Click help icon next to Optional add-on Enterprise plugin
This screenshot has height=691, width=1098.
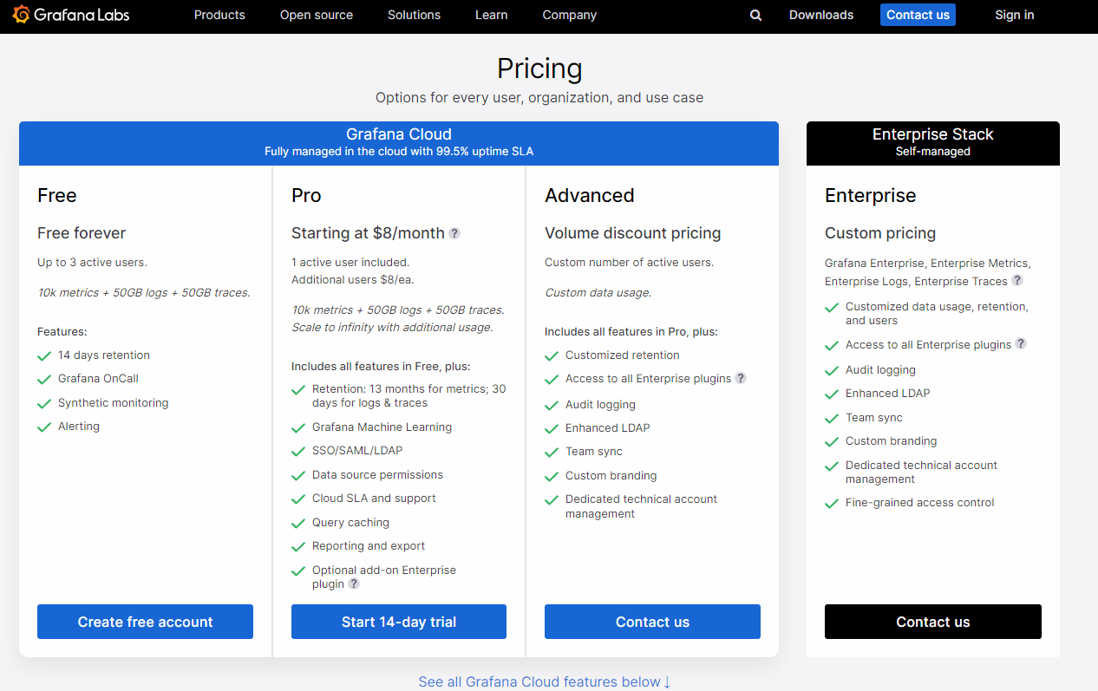pyautogui.click(x=354, y=584)
